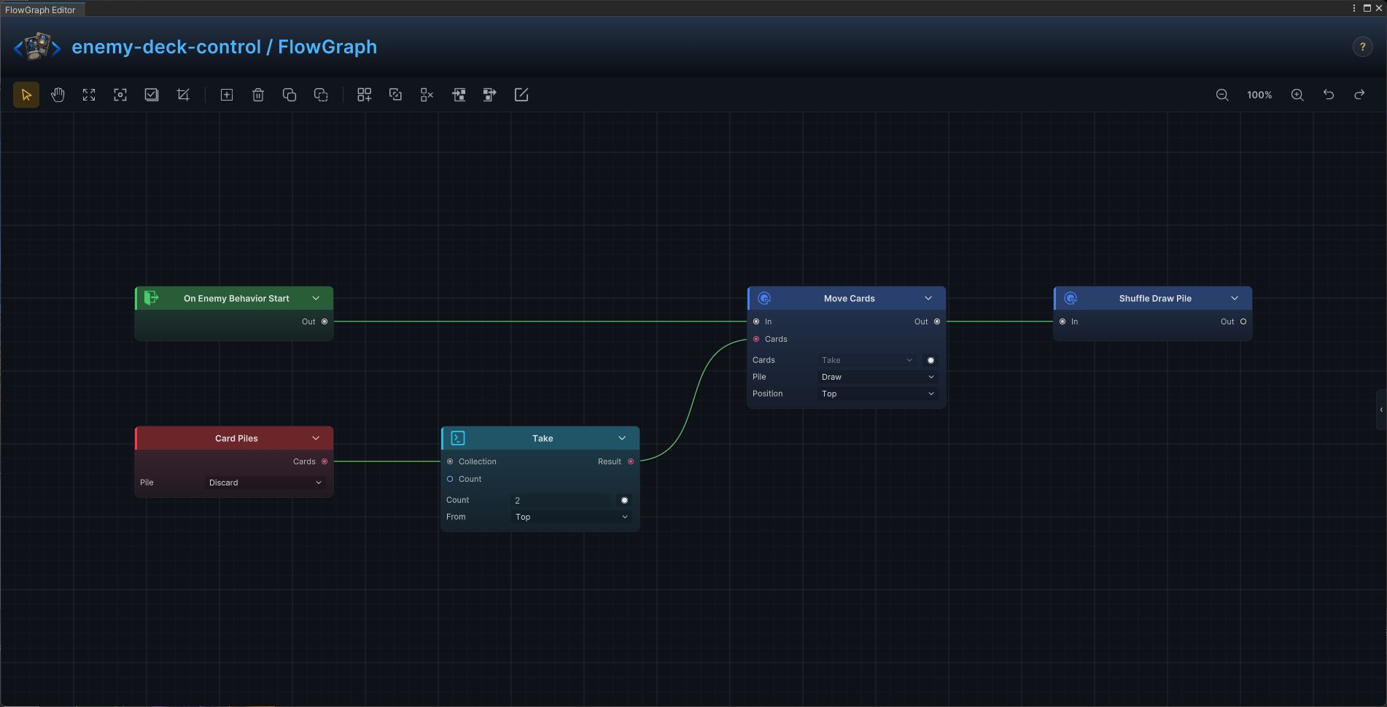Delete selection with the trash icon
Image resolution: width=1387 pixels, height=707 pixels.
point(258,95)
